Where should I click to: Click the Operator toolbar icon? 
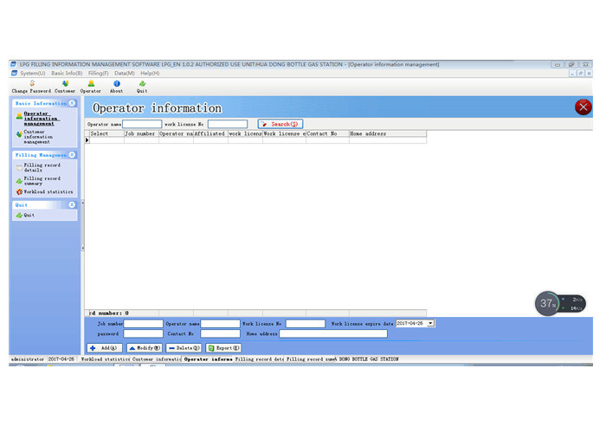click(x=91, y=86)
